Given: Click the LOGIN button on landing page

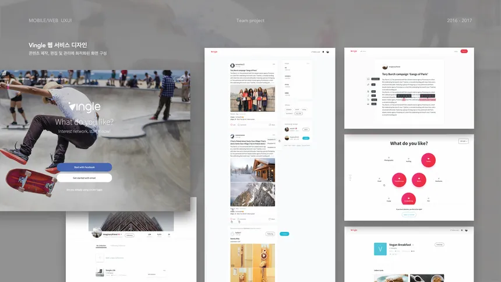Looking at the screenshot, I should click(180, 79).
